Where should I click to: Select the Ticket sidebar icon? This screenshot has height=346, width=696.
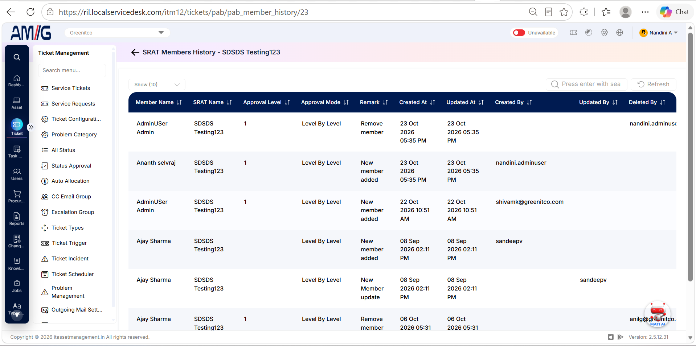pyautogui.click(x=17, y=127)
